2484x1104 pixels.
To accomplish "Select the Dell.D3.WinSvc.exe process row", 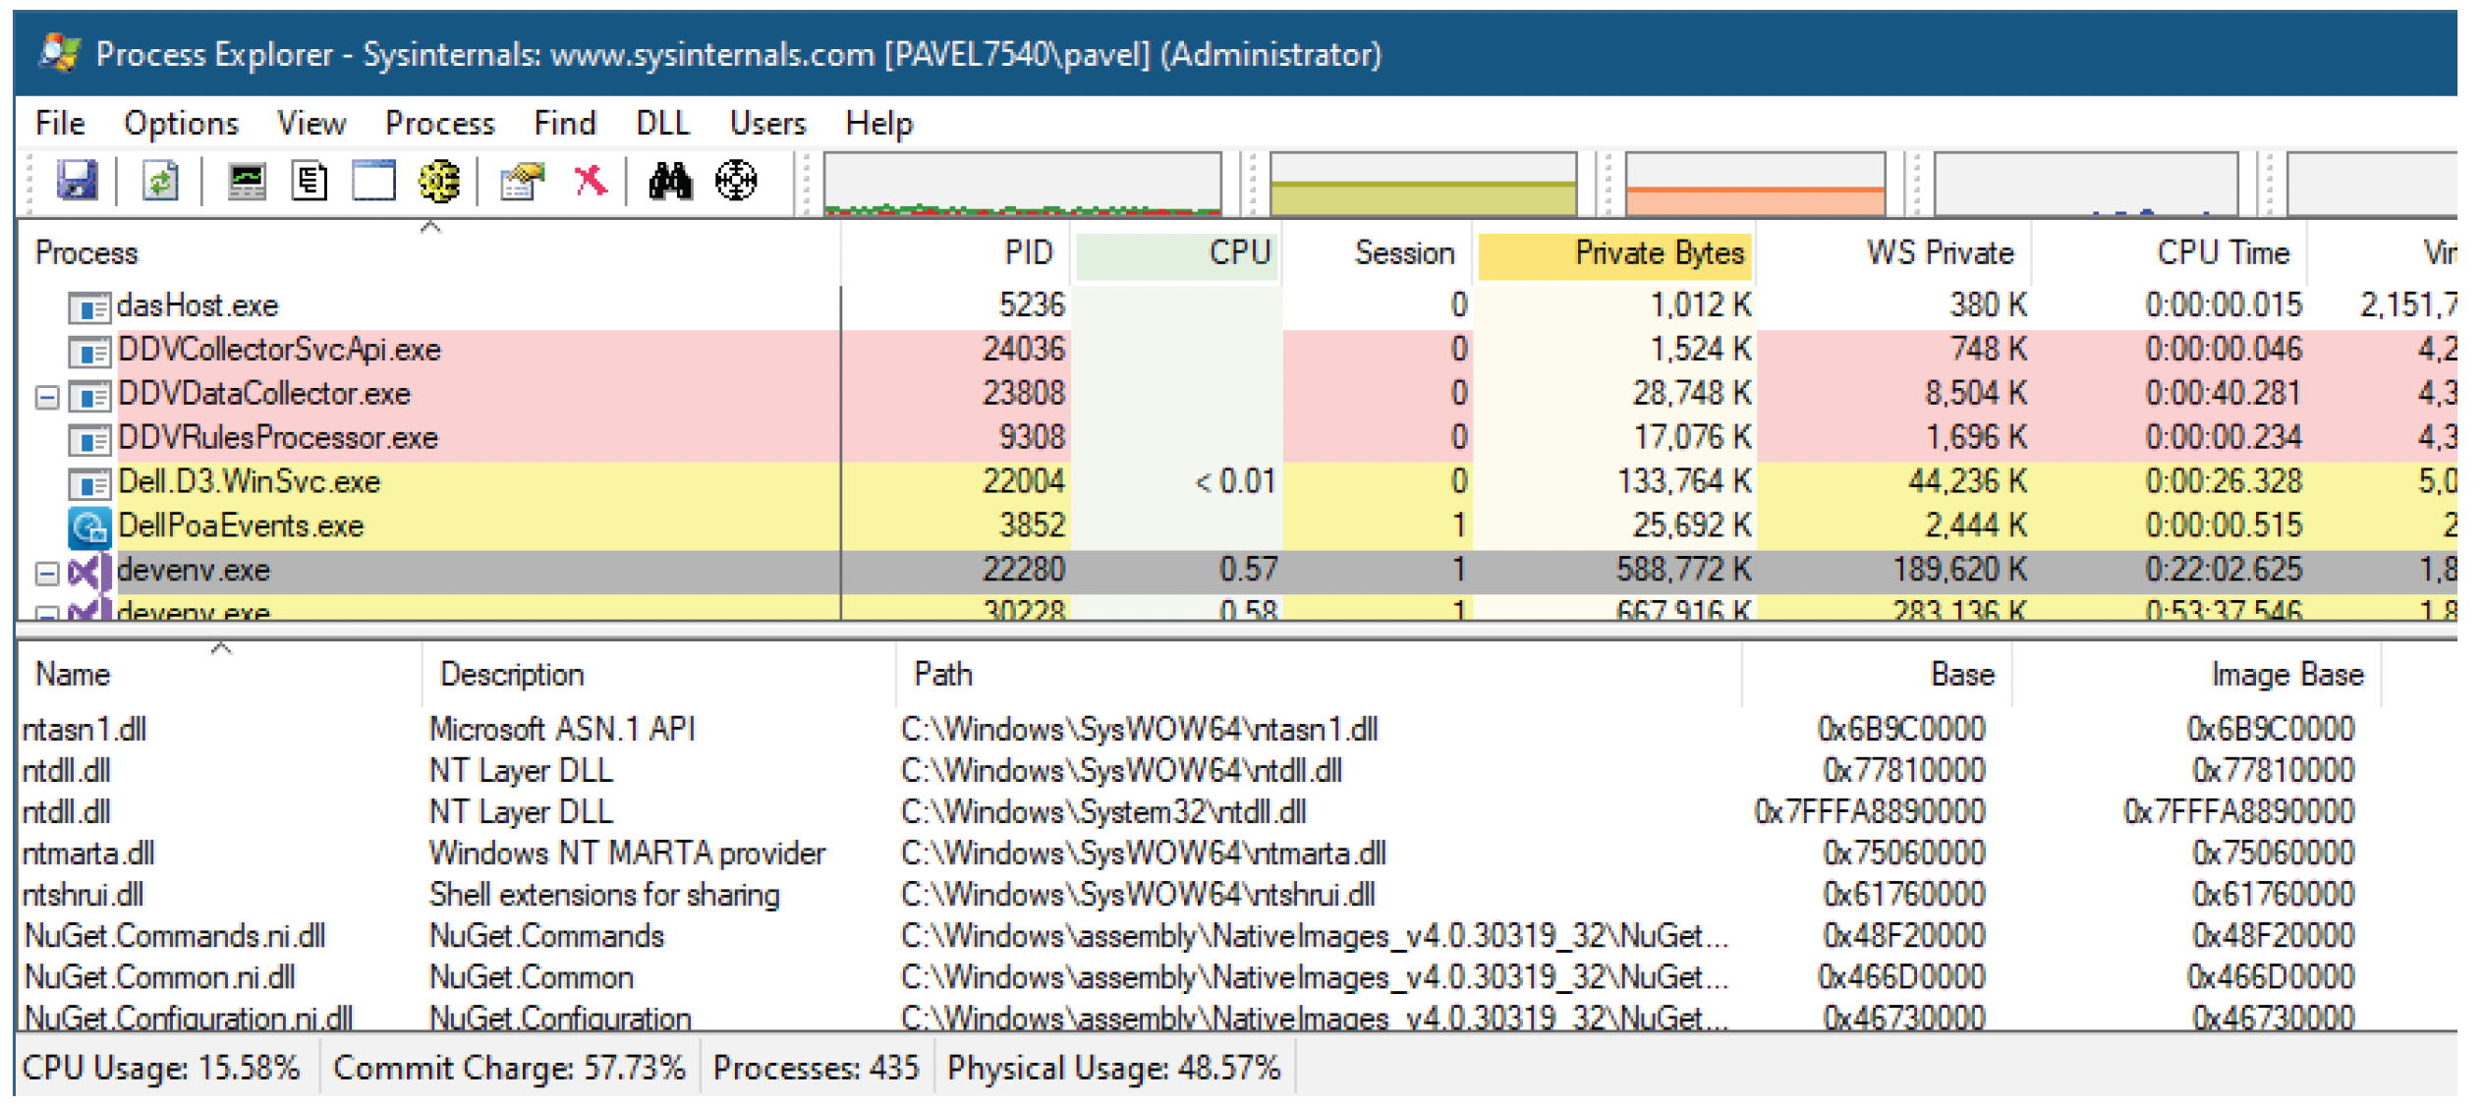I will click(x=1238, y=481).
